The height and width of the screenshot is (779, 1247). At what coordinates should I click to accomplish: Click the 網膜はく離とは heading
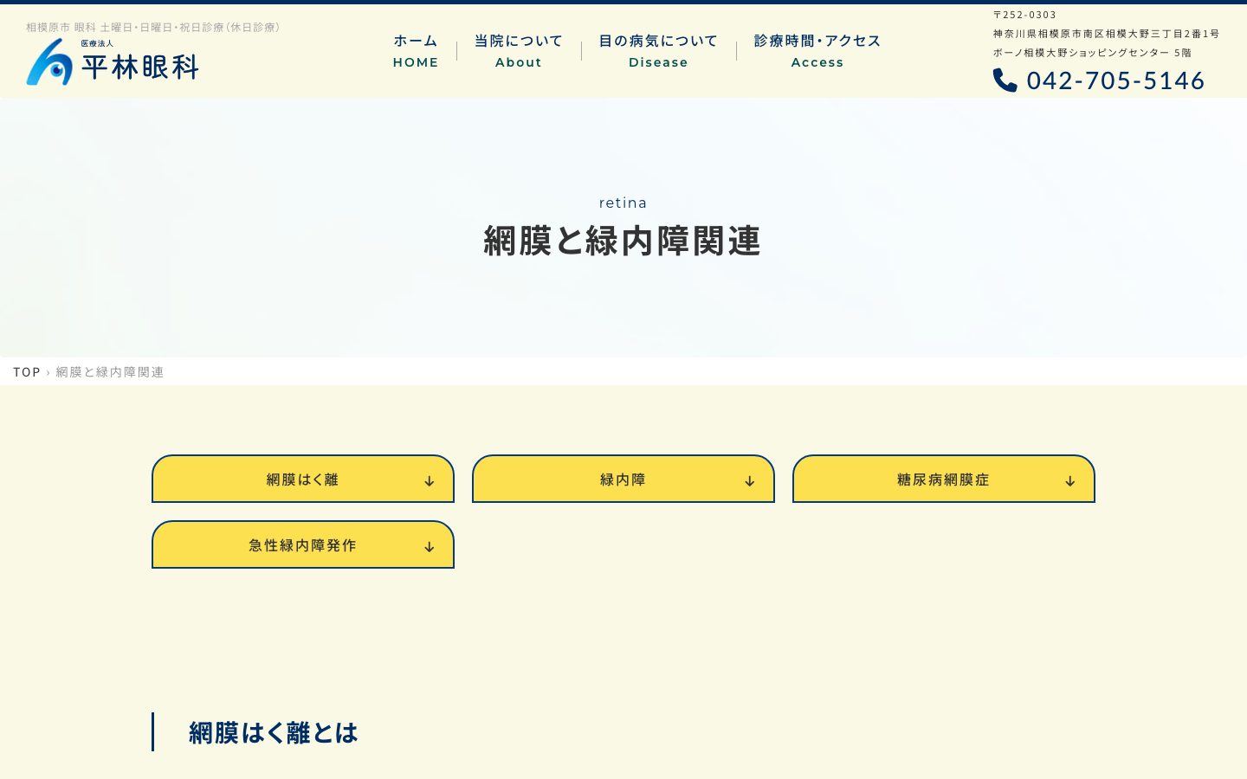(x=274, y=732)
